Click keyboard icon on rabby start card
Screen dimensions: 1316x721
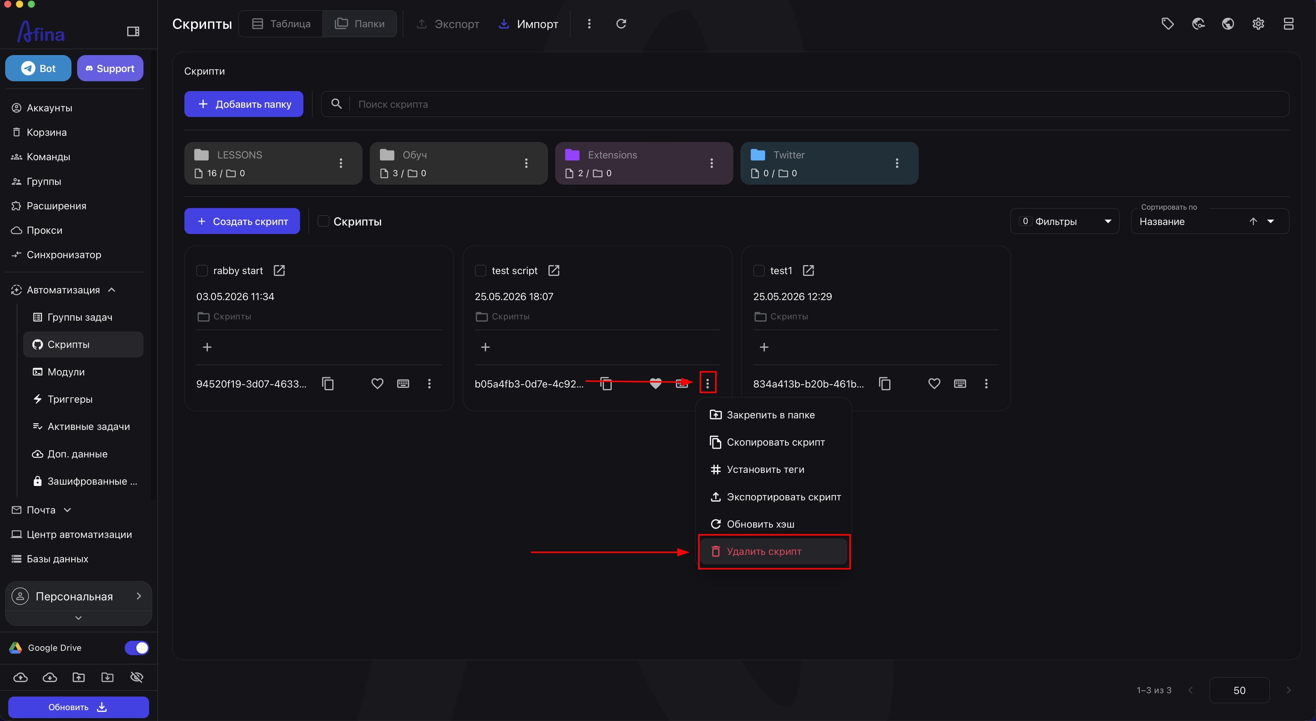403,383
